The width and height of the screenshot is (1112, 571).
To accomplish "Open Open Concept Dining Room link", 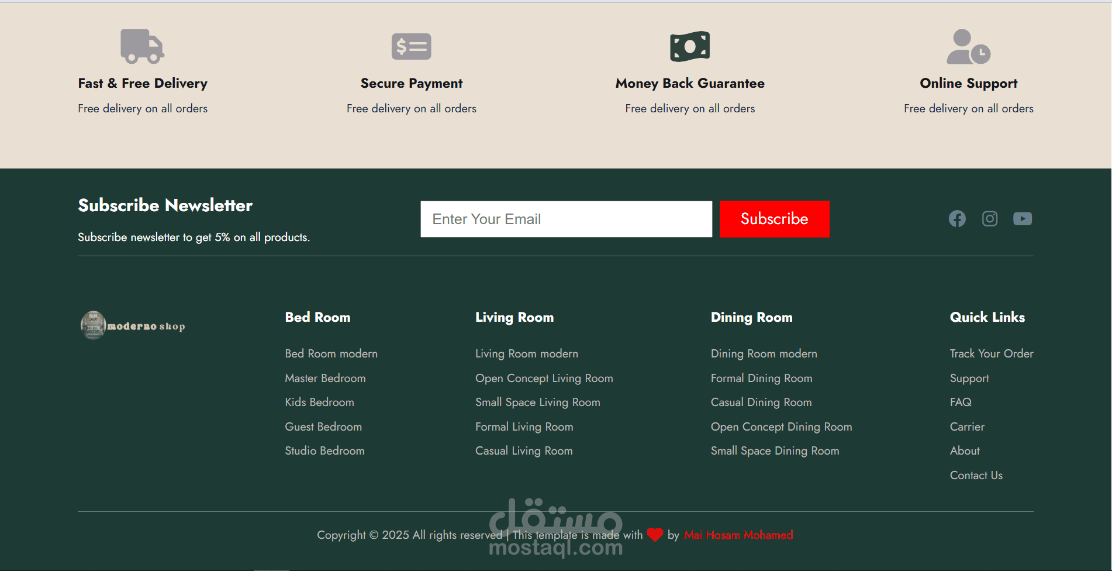I will tap(782, 426).
